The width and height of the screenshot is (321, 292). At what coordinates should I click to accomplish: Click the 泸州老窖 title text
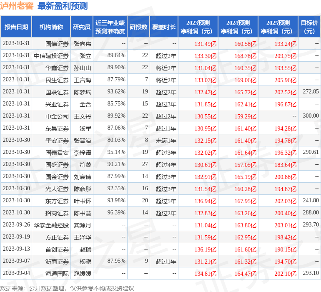point(17,6)
